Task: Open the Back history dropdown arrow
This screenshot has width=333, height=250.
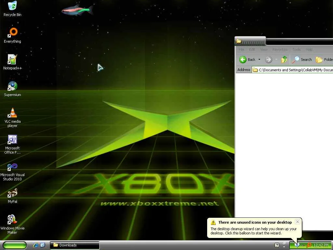Action: (259, 60)
